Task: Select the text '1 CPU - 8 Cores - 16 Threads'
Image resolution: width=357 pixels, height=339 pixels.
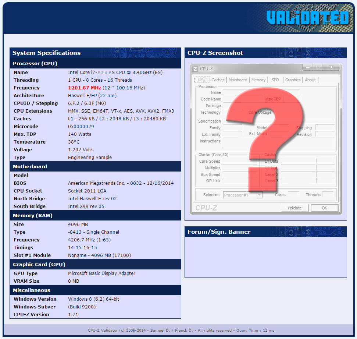Action: pos(100,80)
